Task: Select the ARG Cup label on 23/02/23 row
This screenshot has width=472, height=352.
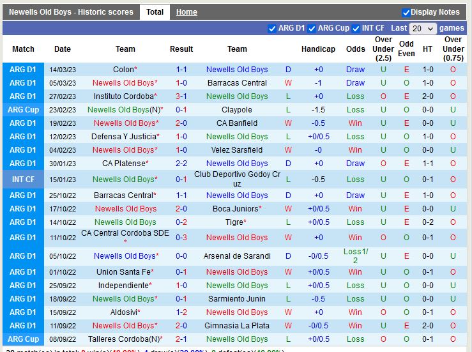Action: (23, 110)
